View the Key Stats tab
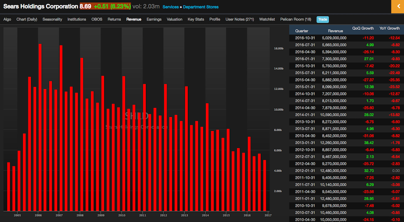 point(196,19)
